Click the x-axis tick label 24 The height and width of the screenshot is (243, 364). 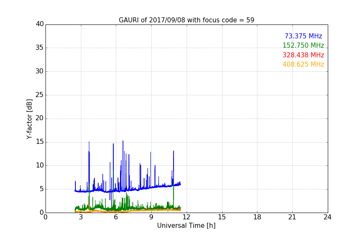(x=327, y=217)
